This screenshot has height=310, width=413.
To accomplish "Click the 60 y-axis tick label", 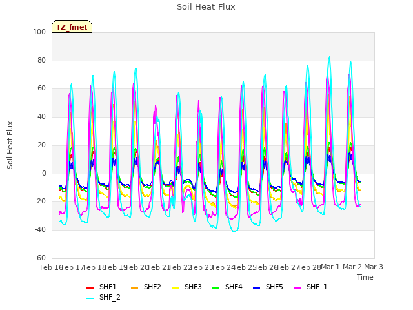I will pyautogui.click(x=41, y=88).
